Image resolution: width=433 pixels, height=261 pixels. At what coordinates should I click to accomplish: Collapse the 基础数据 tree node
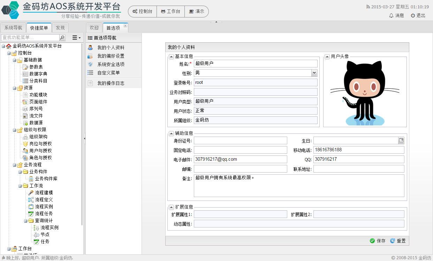(15, 60)
